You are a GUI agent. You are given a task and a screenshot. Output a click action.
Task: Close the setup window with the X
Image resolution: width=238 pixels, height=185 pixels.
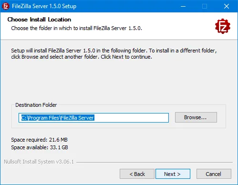coord(227,6)
